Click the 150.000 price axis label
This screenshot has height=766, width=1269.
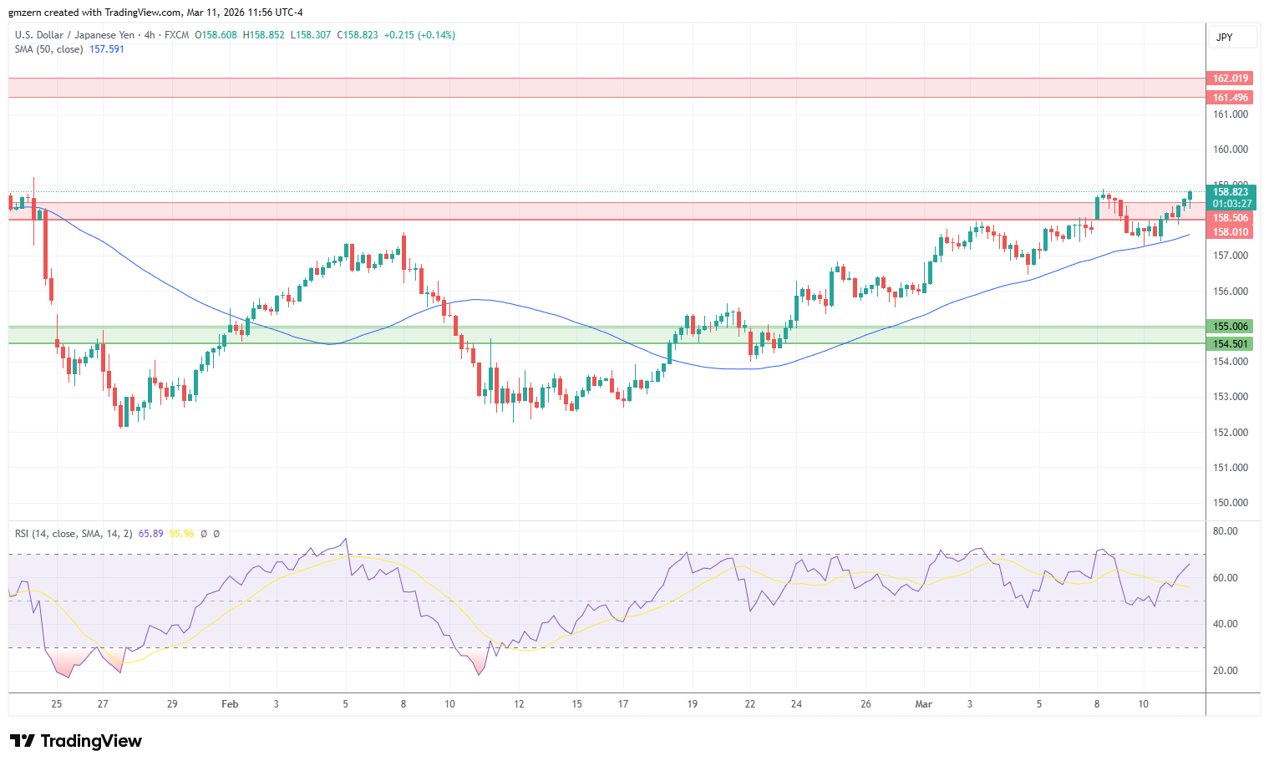click(1231, 503)
